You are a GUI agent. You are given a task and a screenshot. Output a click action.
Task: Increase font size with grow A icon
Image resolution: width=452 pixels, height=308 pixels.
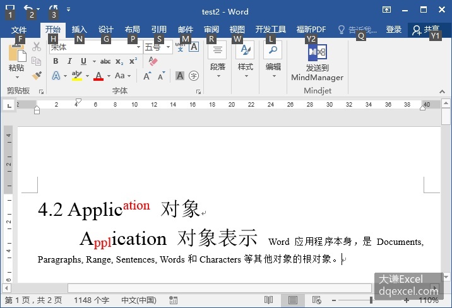click(147, 76)
